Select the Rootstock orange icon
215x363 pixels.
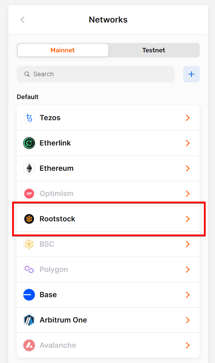(29, 219)
